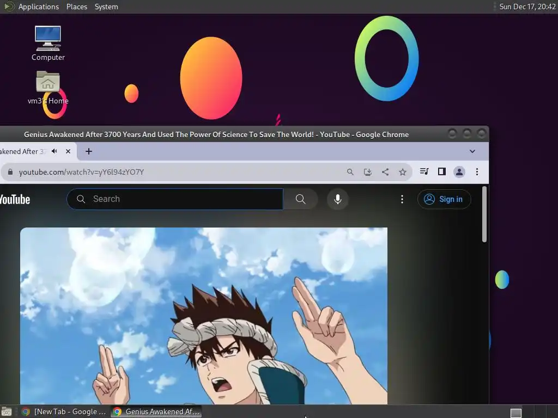Switch to Genius Awakened taskbar window
Image resolution: width=558 pixels, height=418 pixels.
[156, 411]
